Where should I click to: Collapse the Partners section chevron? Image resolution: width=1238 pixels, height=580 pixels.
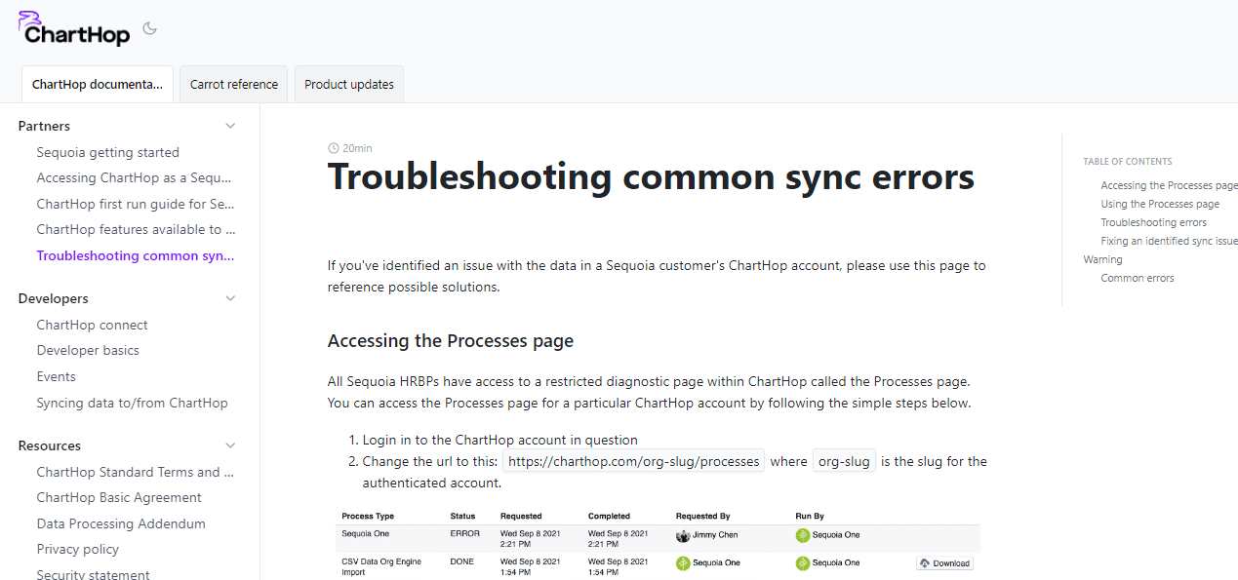tap(230, 126)
